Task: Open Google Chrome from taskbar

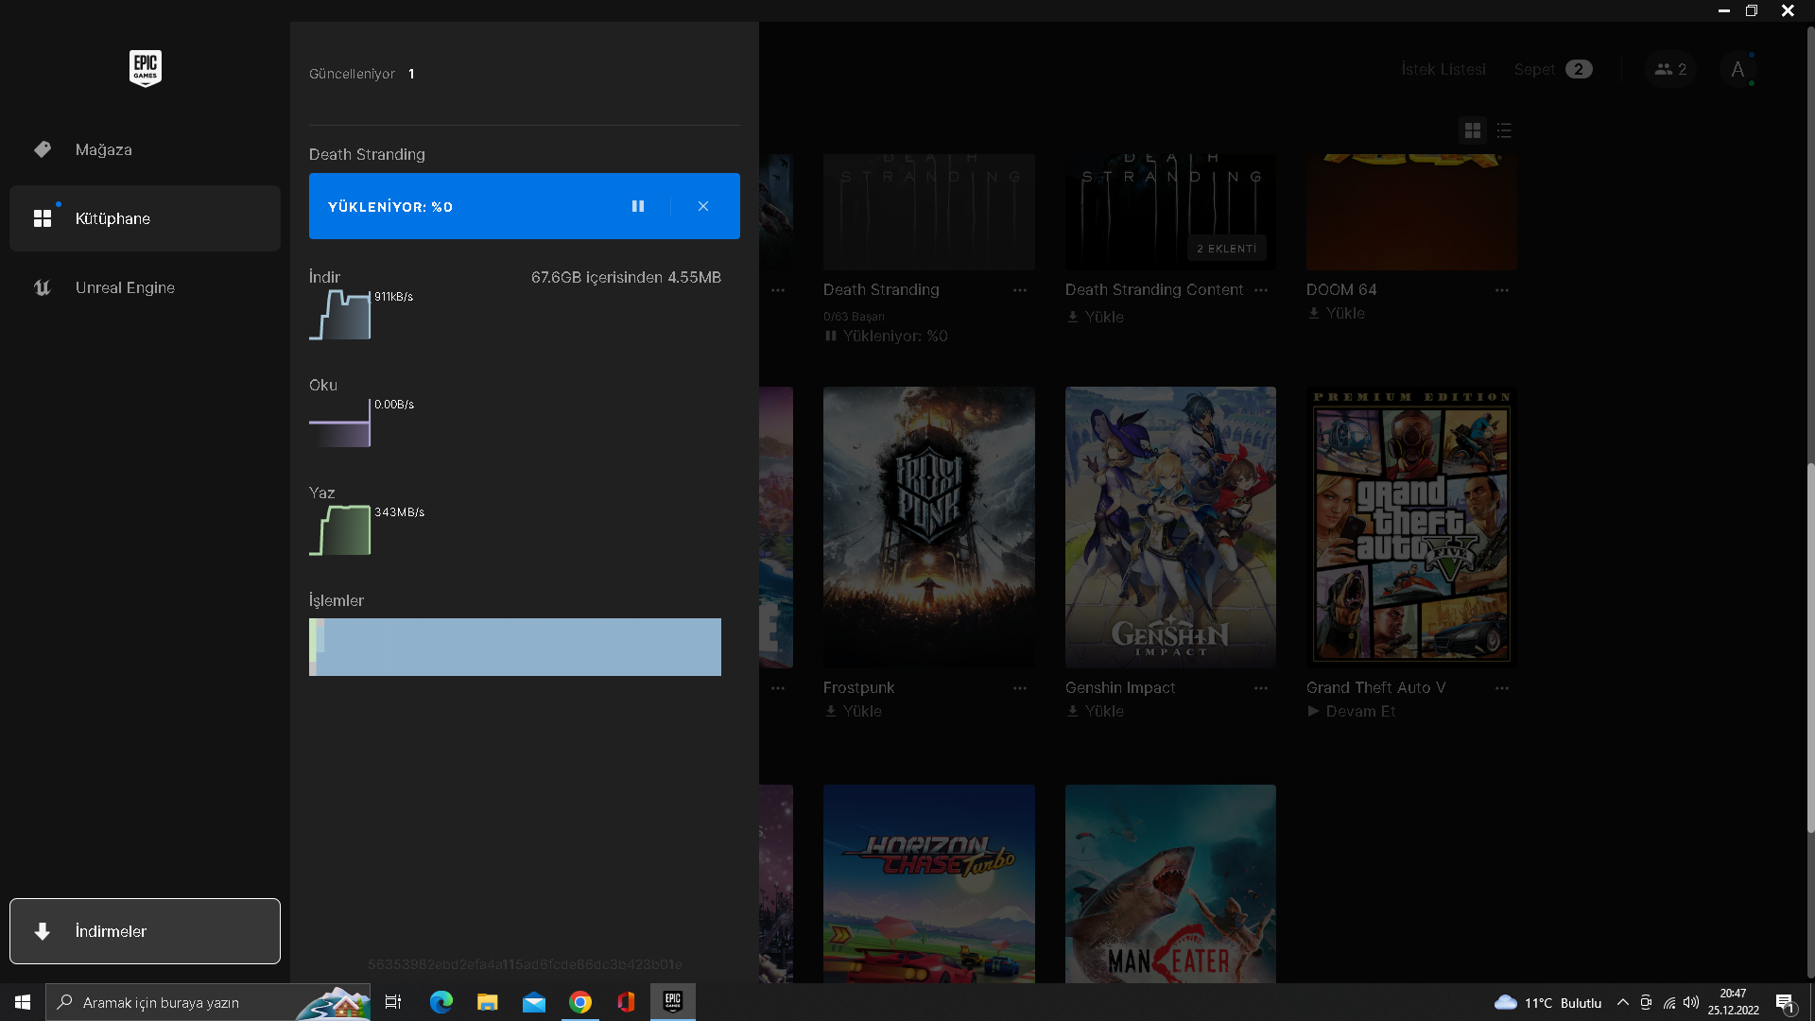Action: 580,1002
